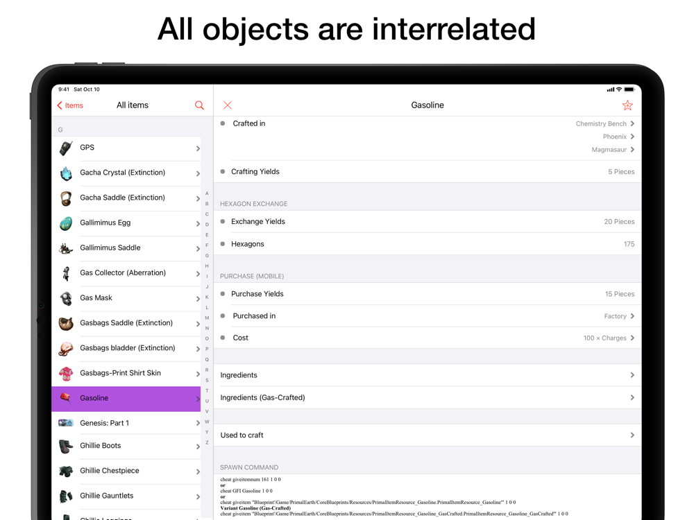This screenshot has width=694, height=520.
Task: Open Ghillie Gauntlets row chevron
Action: [x=198, y=496]
